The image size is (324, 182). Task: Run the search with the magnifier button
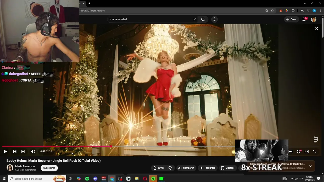point(203,19)
